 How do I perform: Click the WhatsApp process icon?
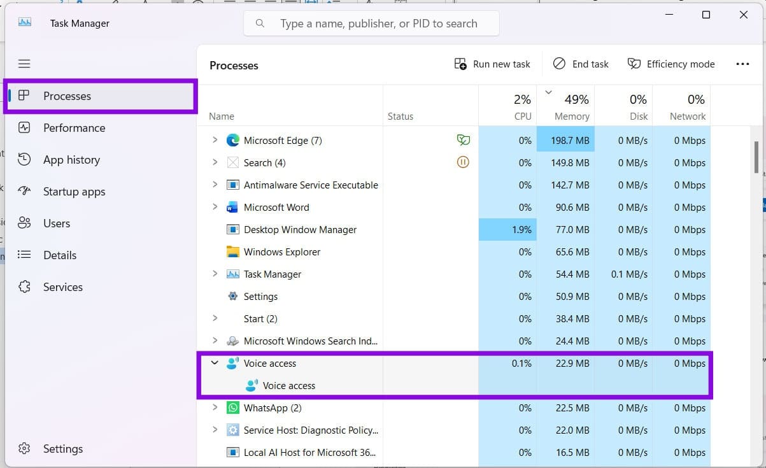(x=233, y=408)
